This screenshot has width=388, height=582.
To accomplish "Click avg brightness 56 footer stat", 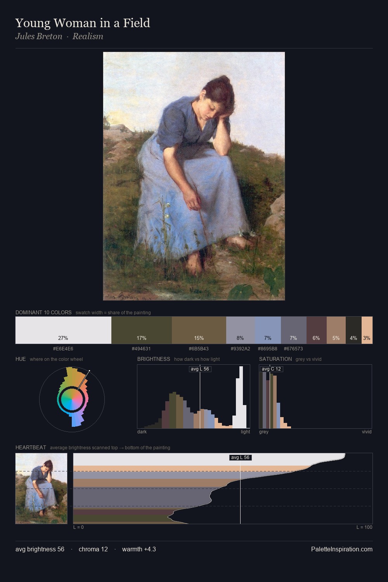I will coord(40,549).
